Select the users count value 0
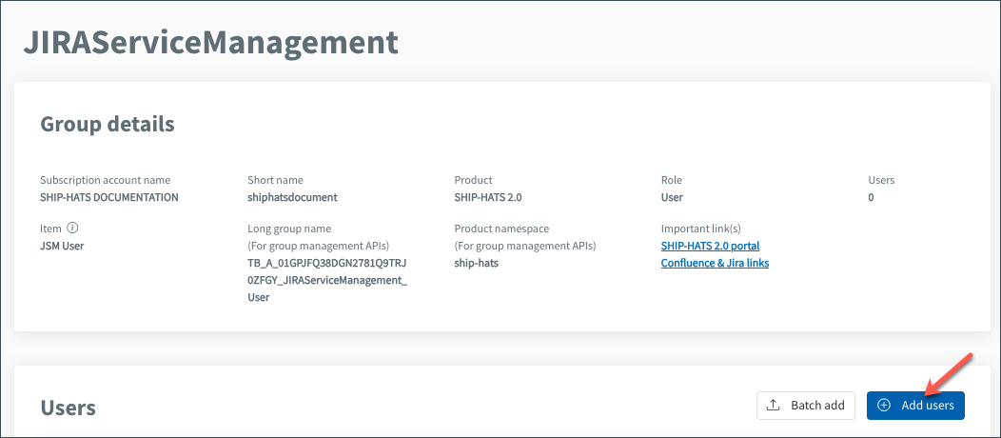 click(871, 197)
